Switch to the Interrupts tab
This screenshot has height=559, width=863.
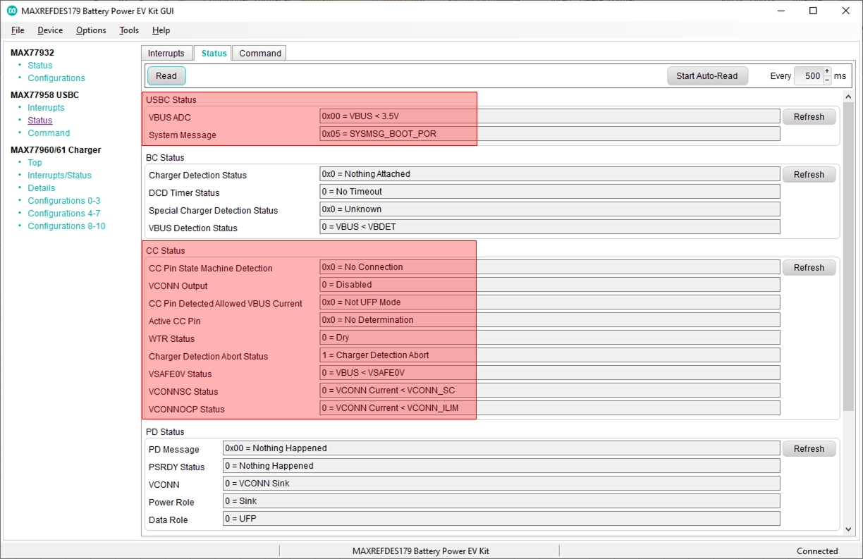click(x=166, y=54)
